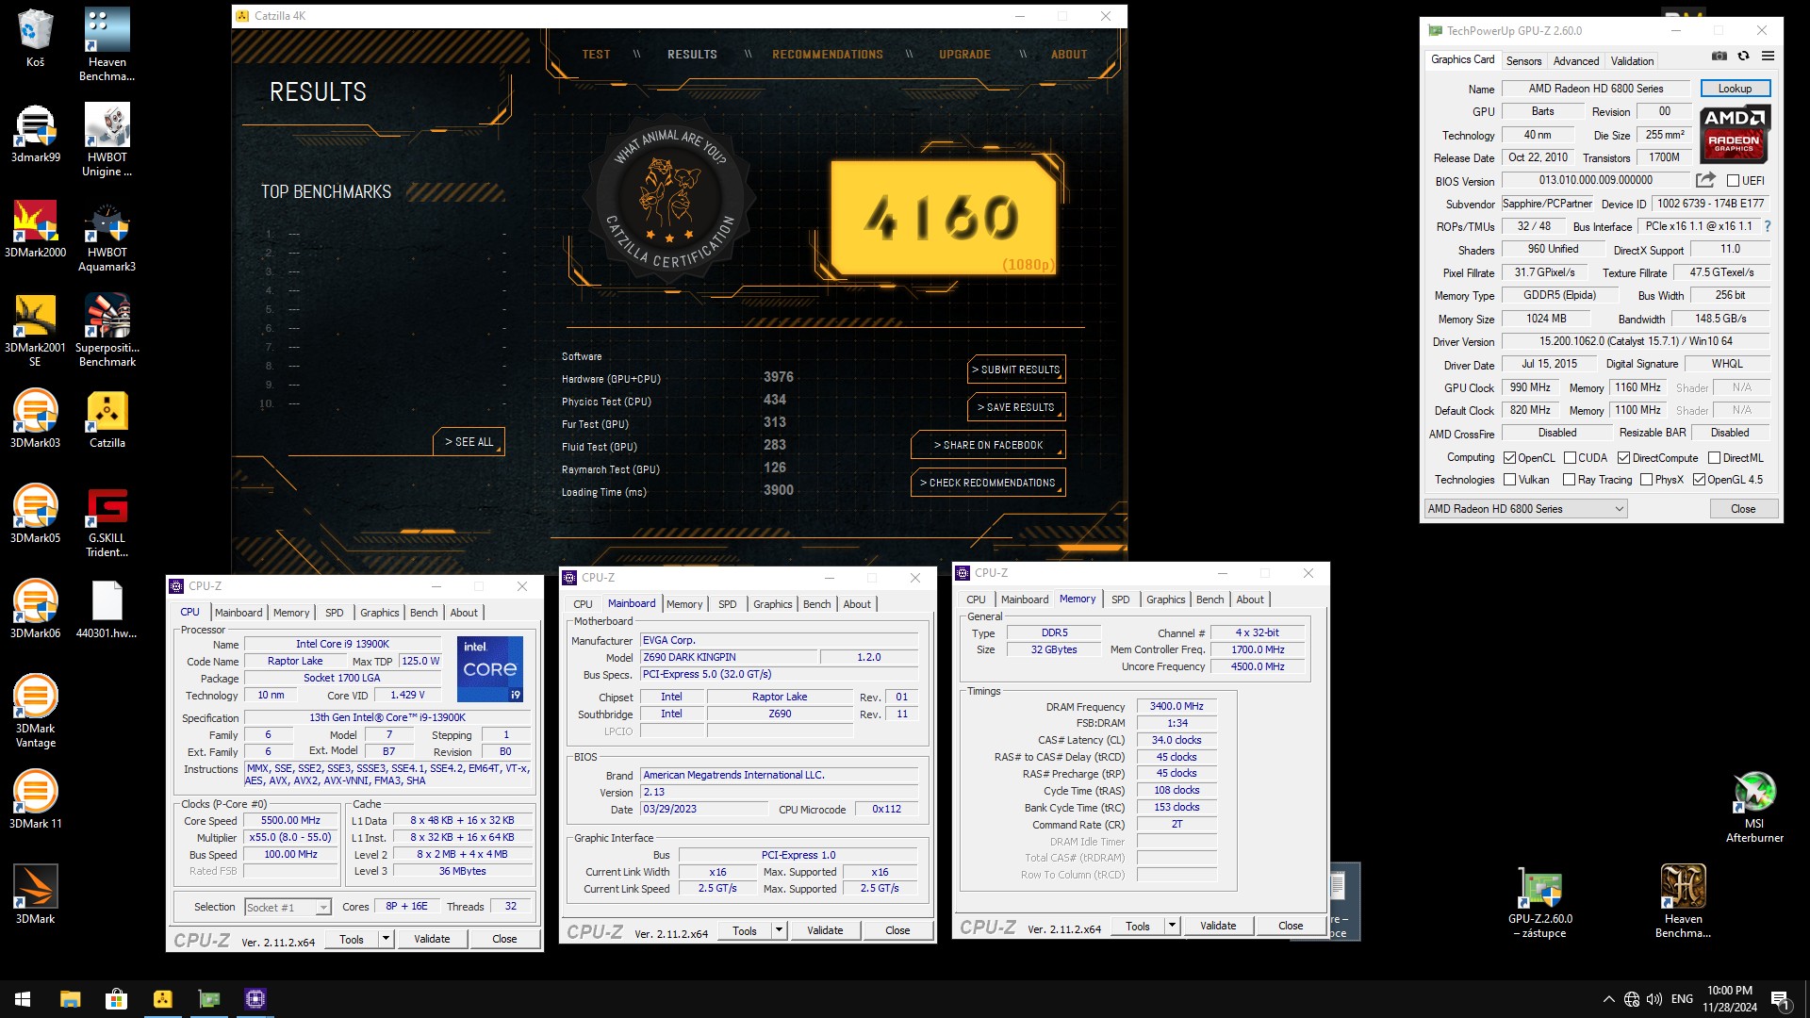The width and height of the screenshot is (1810, 1018).
Task: Open File Explorer from the taskbar
Action: tap(70, 999)
